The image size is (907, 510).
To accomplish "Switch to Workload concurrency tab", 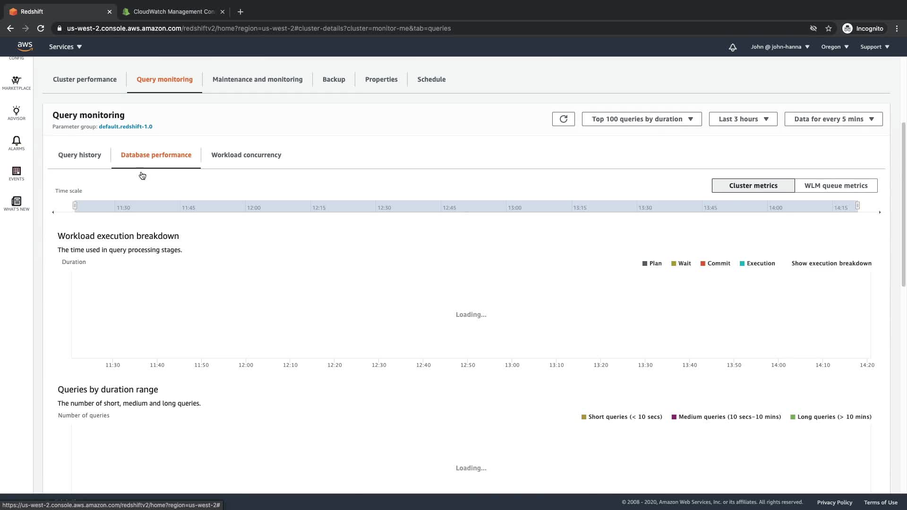I will [246, 155].
